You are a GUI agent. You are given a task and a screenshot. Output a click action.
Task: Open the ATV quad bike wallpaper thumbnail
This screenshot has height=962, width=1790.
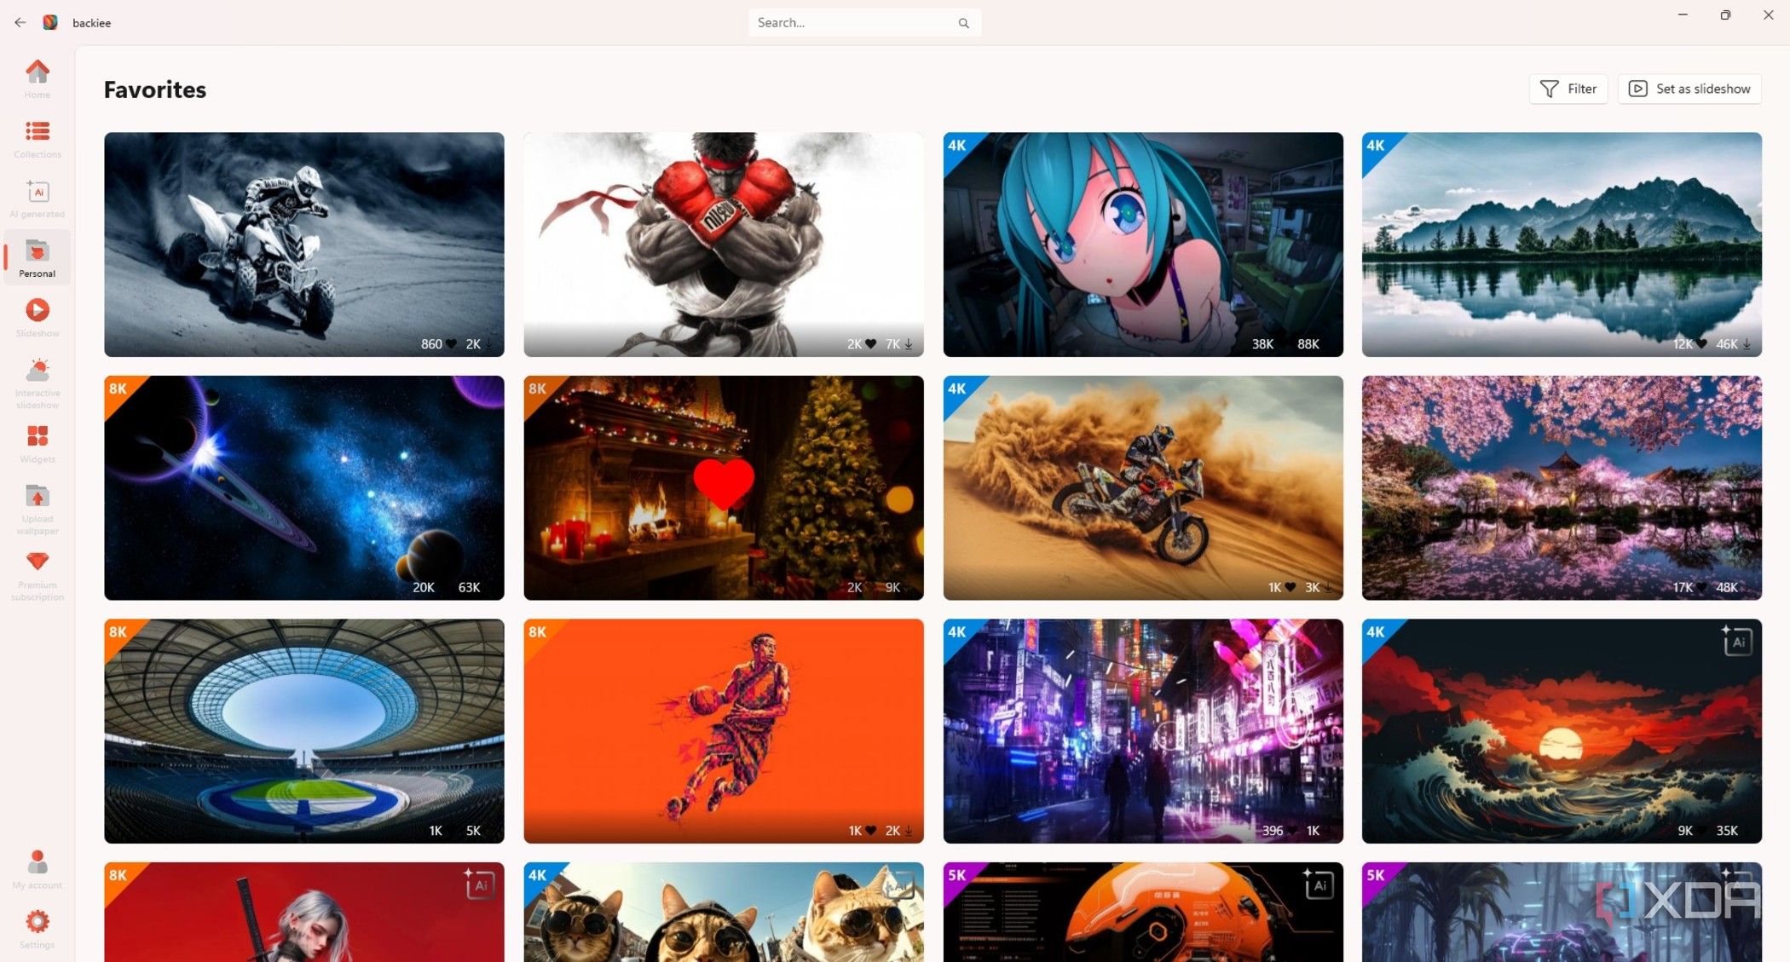pyautogui.click(x=304, y=245)
